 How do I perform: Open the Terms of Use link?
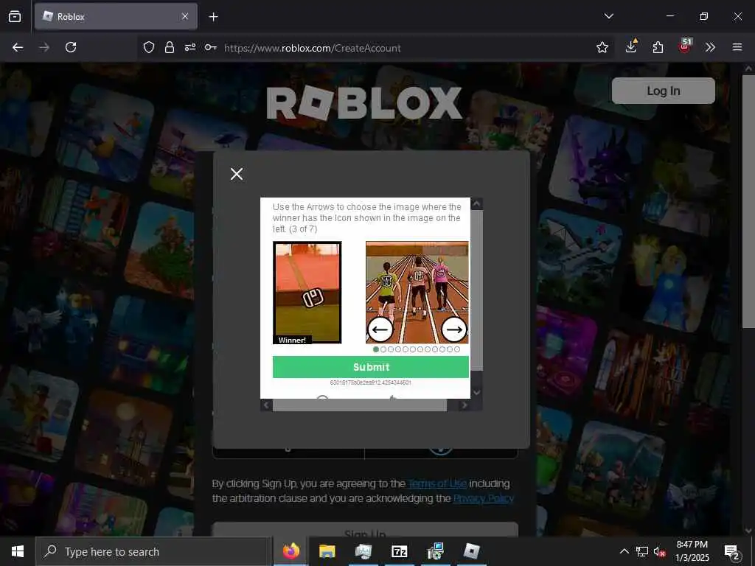[436, 483]
